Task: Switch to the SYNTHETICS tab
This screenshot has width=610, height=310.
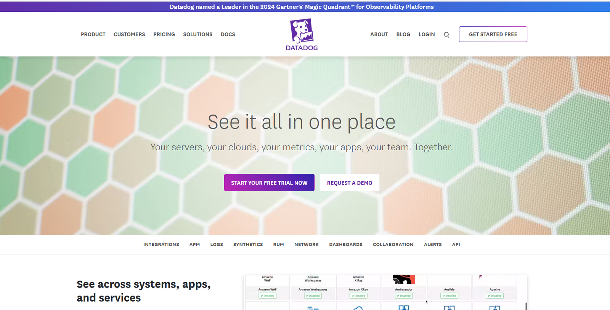Action: (248, 245)
